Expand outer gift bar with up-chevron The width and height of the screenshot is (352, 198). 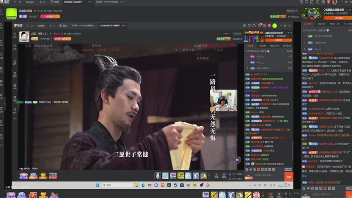(x=263, y=195)
